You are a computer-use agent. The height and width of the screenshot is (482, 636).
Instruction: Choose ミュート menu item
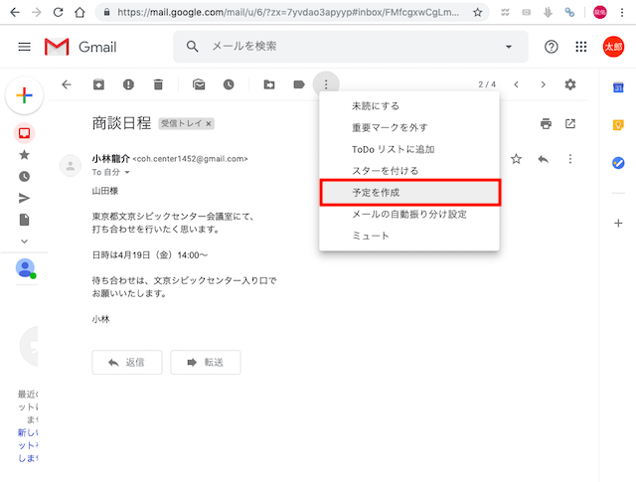pyautogui.click(x=409, y=236)
